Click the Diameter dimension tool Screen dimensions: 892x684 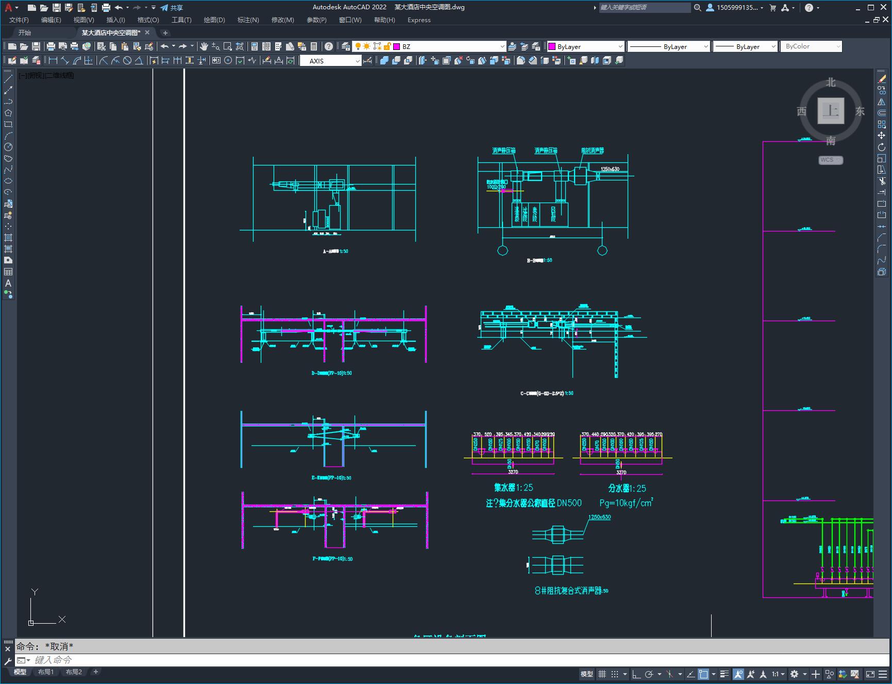[x=127, y=61]
